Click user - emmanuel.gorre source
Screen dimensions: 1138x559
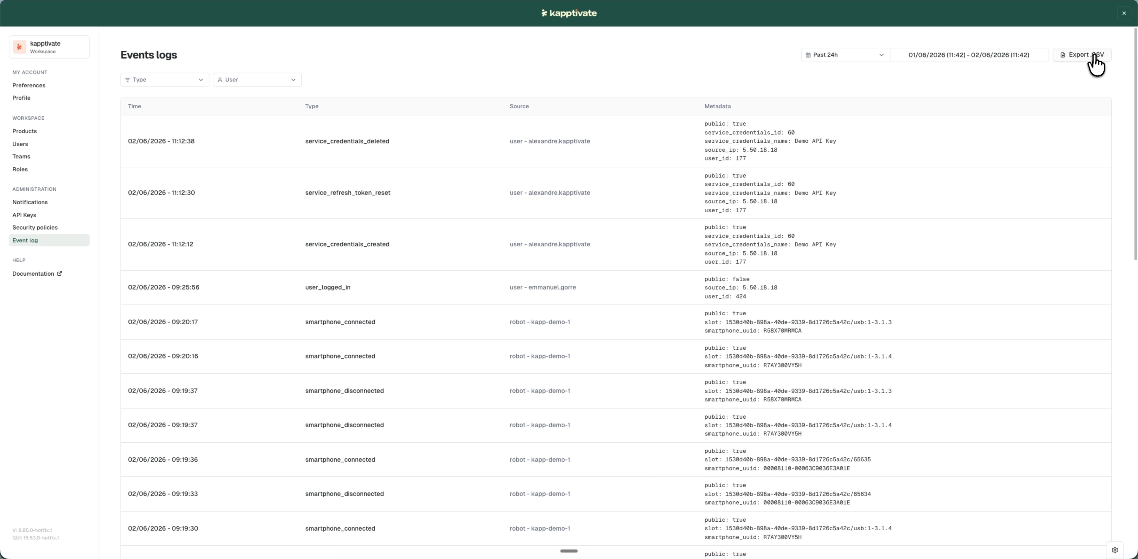pos(543,288)
